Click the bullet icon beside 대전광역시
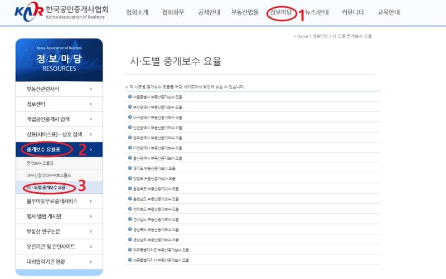 130,148
